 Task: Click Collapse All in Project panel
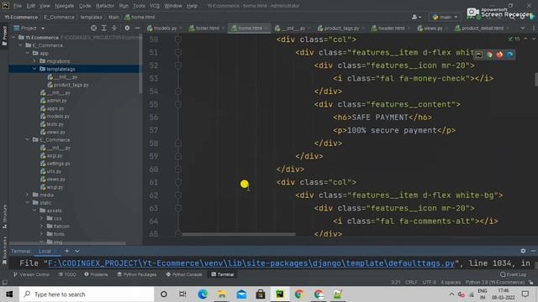[114, 28]
